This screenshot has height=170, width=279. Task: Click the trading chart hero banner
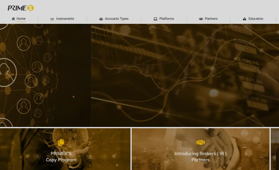coord(185,75)
